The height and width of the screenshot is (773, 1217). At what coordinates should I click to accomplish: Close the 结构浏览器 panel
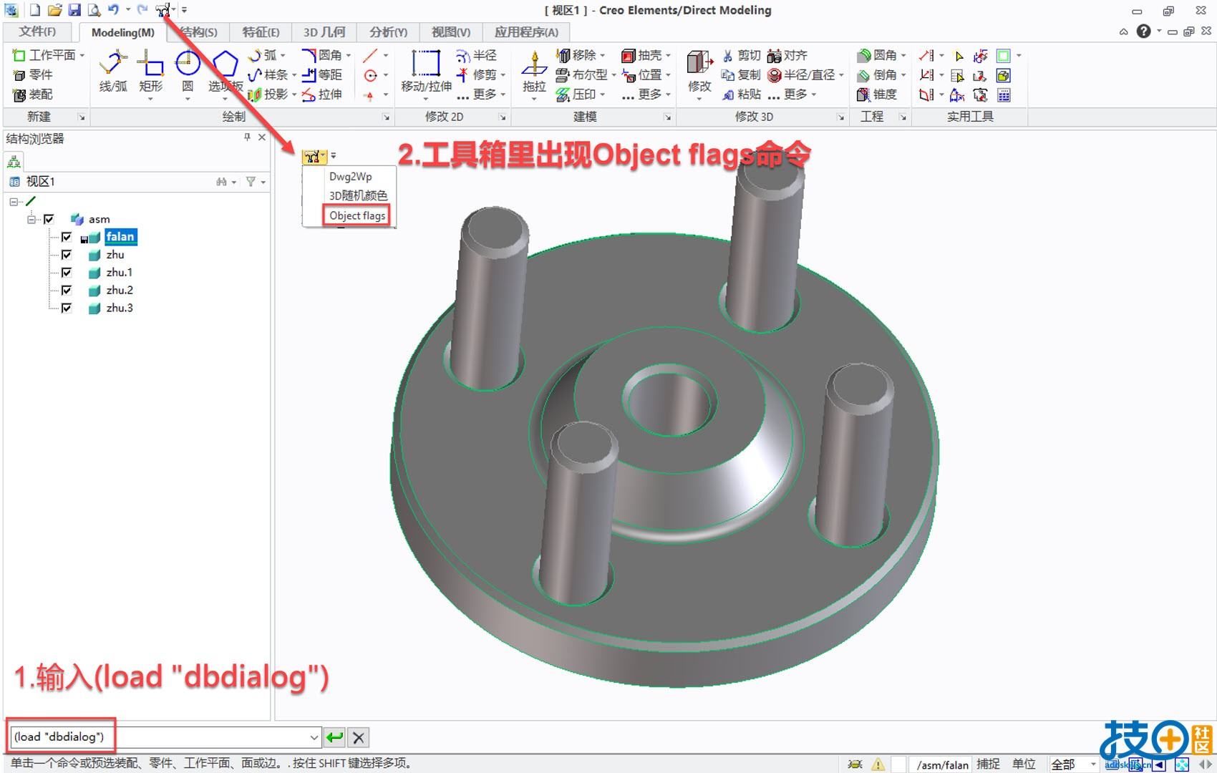pos(262,137)
